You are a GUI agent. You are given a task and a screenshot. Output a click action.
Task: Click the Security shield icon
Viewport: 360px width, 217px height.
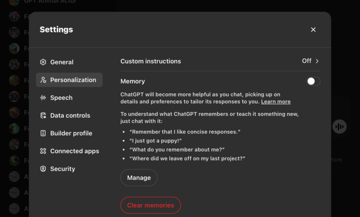click(43, 169)
